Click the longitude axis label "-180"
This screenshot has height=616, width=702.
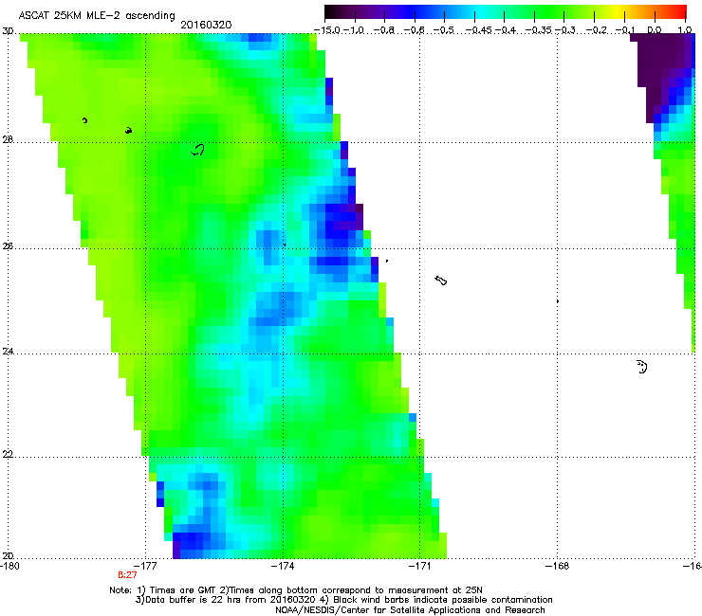(x=9, y=566)
